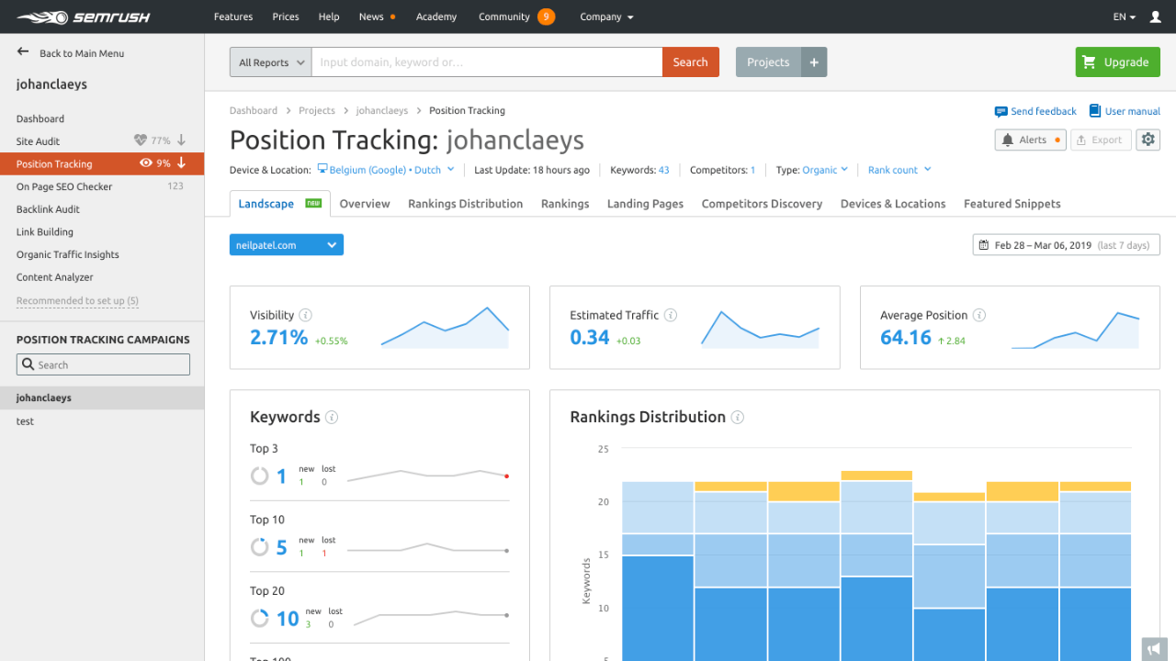Image resolution: width=1176 pixels, height=661 pixels.
Task: Click the megaphone feedback icon at bottom right
Action: [x=1153, y=649]
